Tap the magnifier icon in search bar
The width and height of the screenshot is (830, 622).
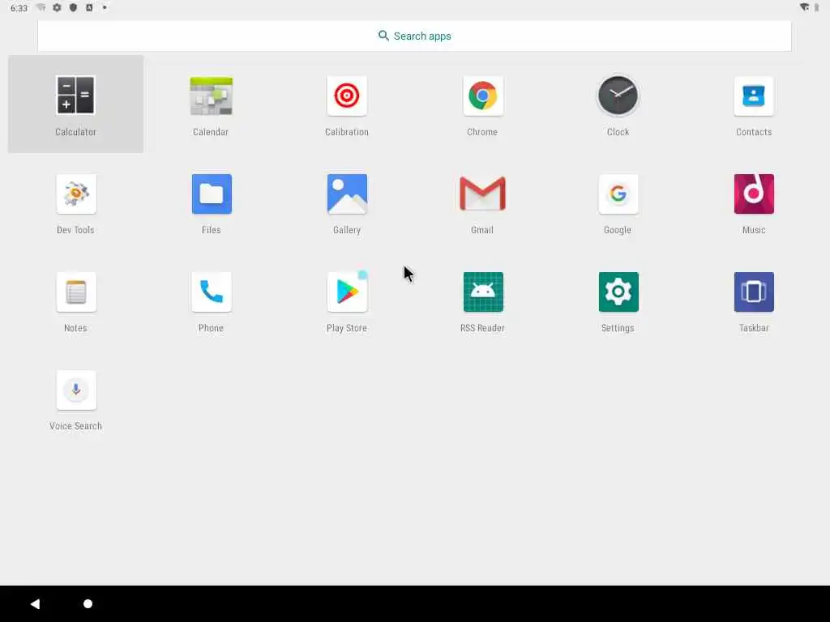point(383,36)
